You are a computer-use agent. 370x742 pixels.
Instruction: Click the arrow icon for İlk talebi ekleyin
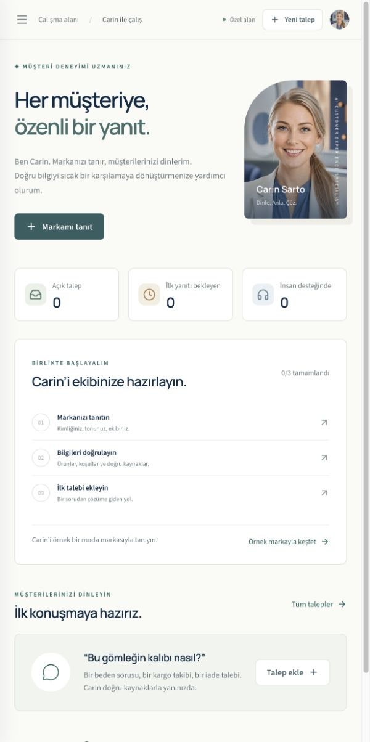324,493
